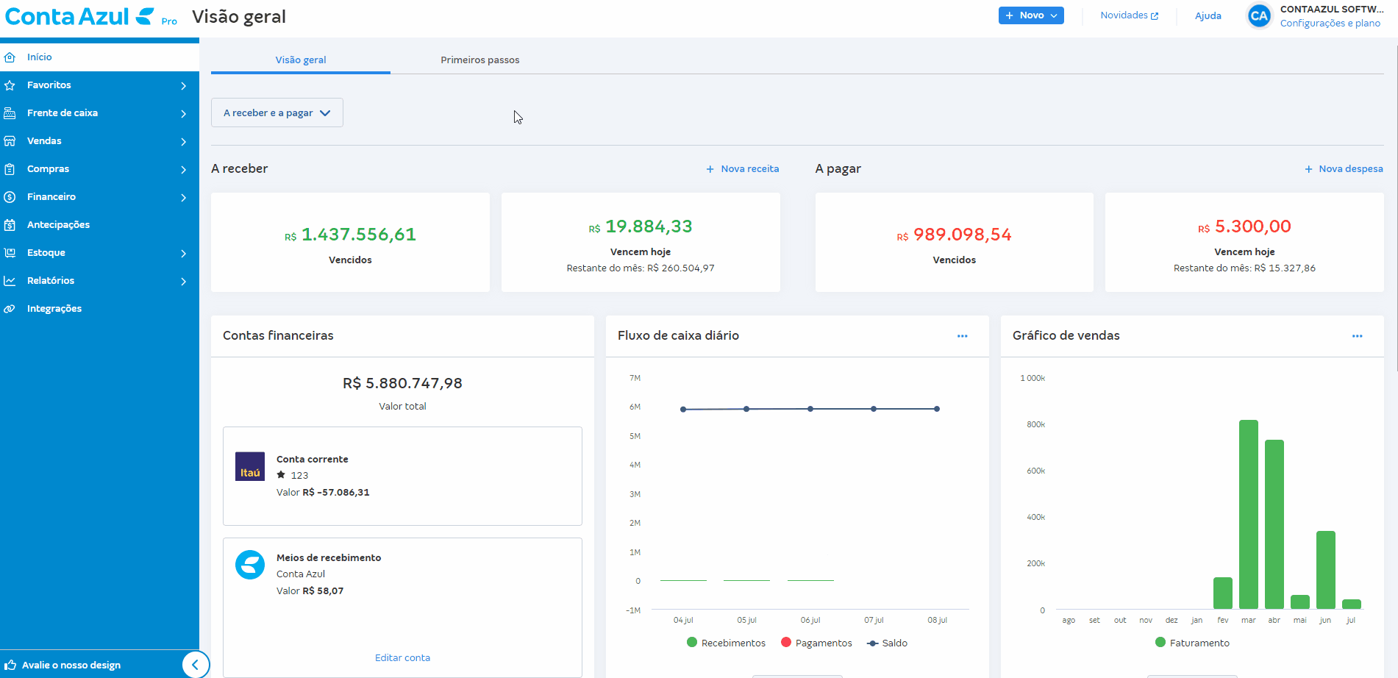Click the plus icon beside Nova receita

tap(710, 169)
